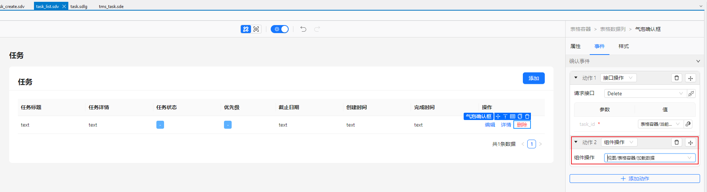
Task: Click 任务状态 column header
Action: (167, 107)
